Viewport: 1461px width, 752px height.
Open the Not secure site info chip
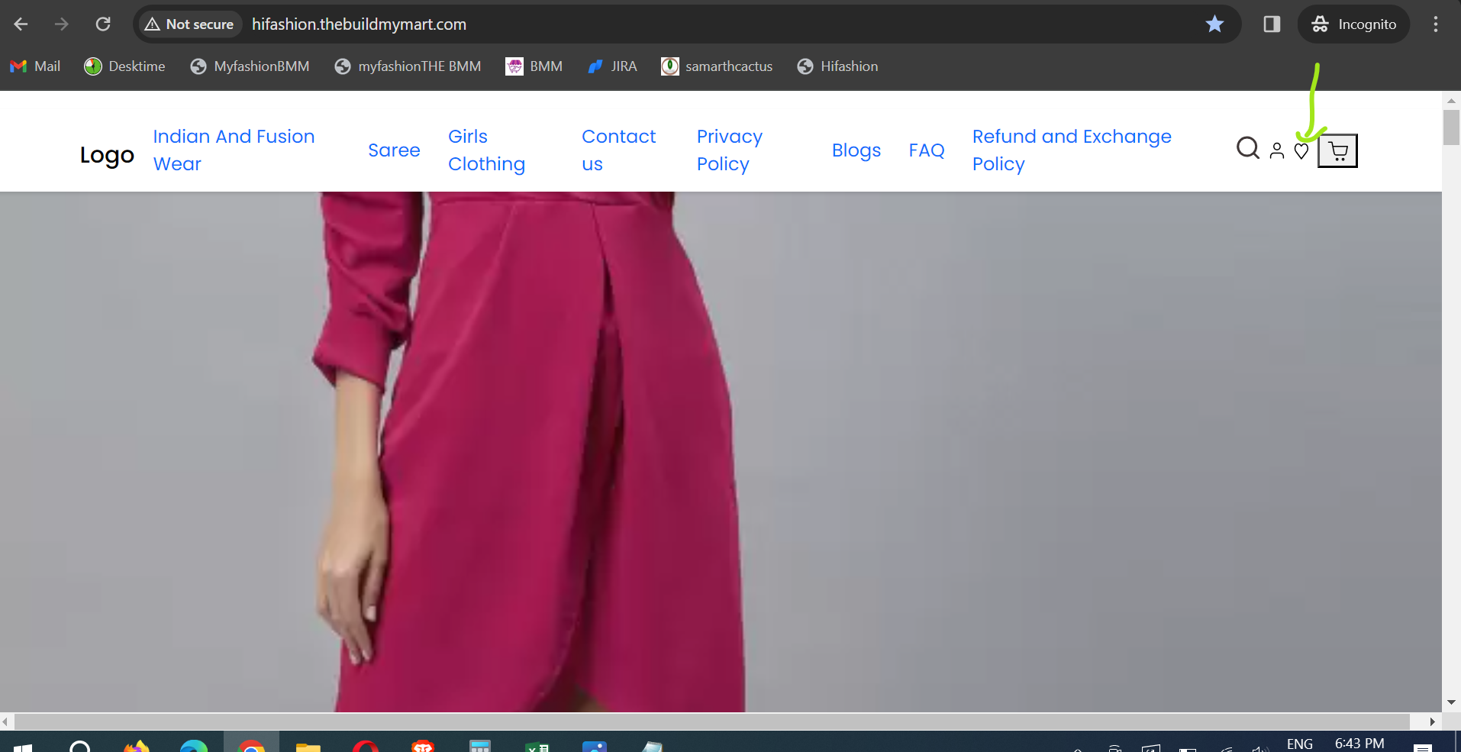tap(189, 24)
